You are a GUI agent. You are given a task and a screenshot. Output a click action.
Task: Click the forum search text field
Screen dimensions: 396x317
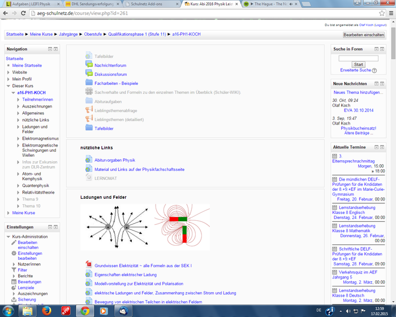(x=358, y=58)
